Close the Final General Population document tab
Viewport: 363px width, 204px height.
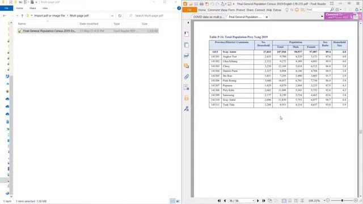(x=267, y=17)
